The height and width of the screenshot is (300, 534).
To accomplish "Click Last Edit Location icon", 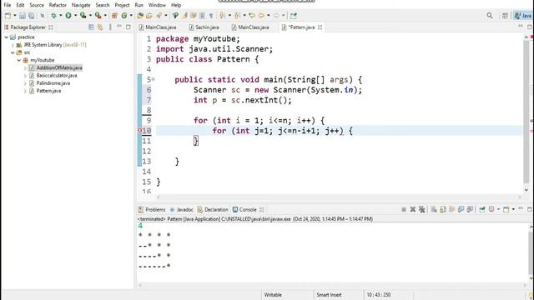I will (252, 15).
